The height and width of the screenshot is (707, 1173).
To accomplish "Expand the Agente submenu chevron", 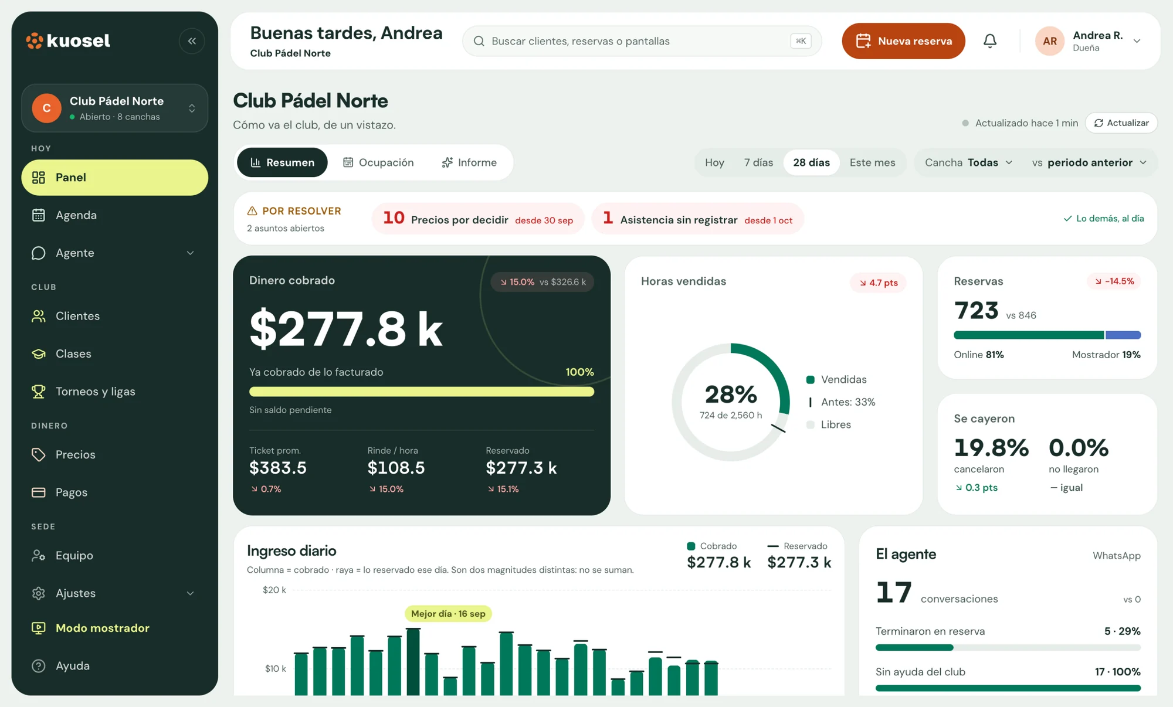I will click(x=190, y=253).
